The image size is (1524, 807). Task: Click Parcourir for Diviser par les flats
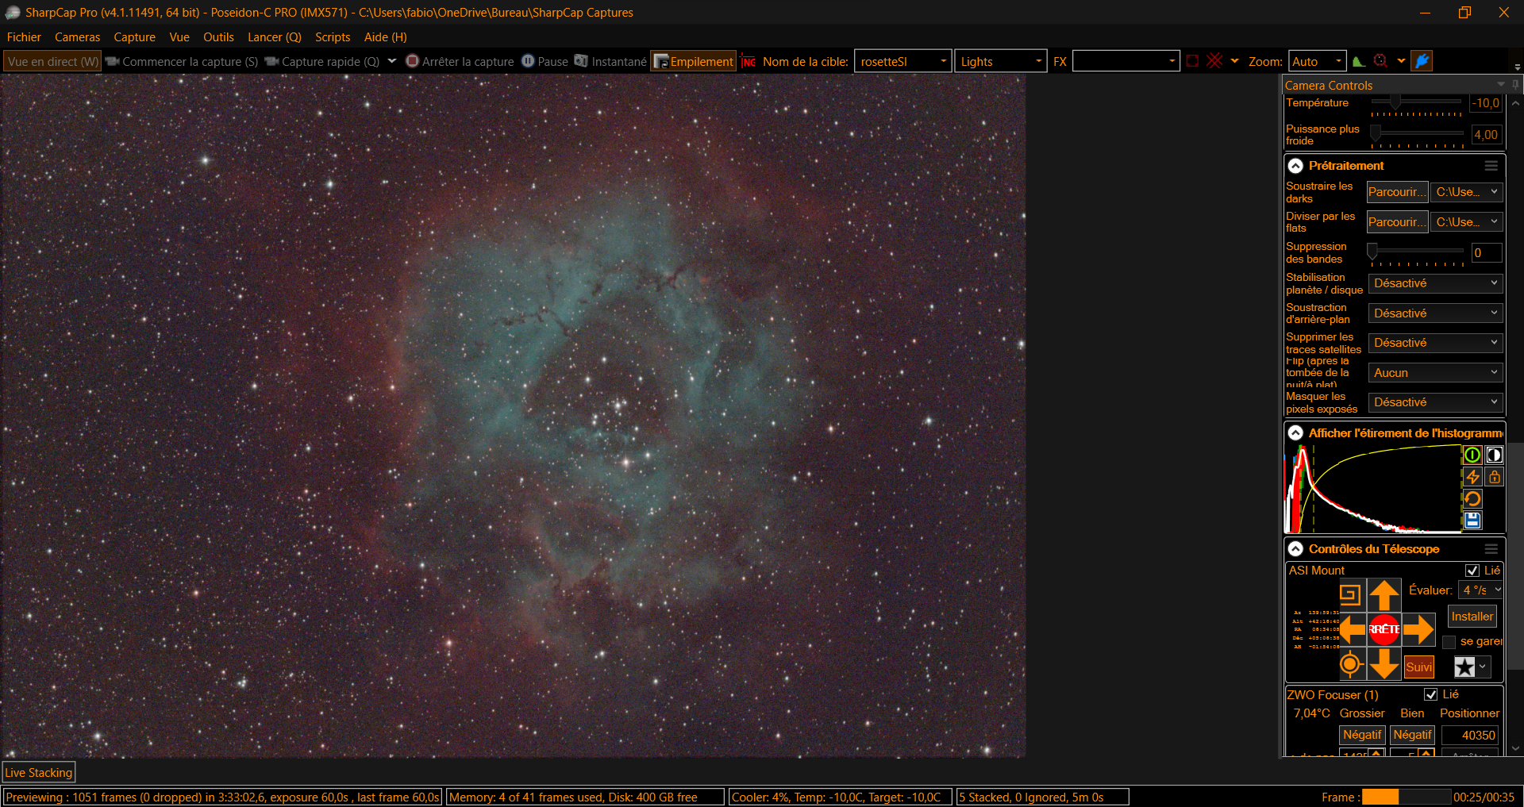coord(1397,222)
